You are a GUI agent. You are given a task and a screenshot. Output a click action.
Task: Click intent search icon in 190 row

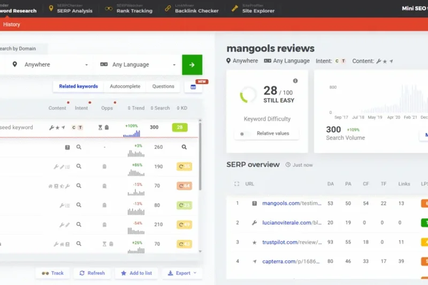pos(79,166)
